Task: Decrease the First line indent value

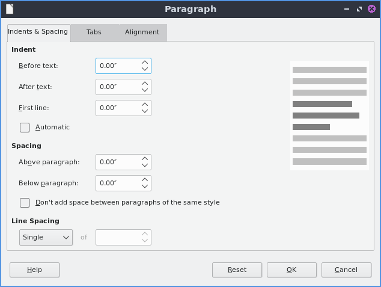Action: pos(144,111)
